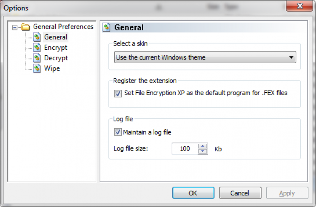The width and height of the screenshot is (316, 207).
Task: Select Encrypt in the preferences tree
Action: tap(56, 48)
